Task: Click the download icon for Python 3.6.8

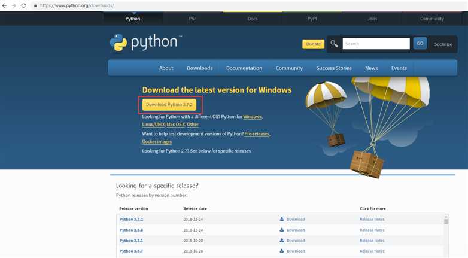Action: 282,230
